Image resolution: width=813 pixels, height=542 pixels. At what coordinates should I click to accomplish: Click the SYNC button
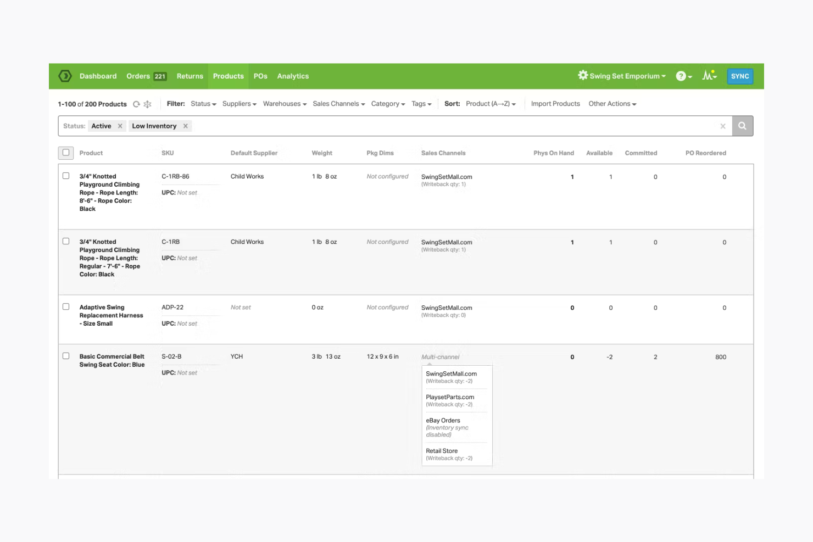coord(740,76)
